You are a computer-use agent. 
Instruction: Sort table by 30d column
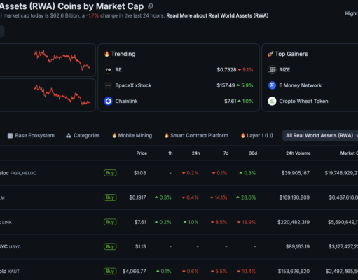point(253,153)
